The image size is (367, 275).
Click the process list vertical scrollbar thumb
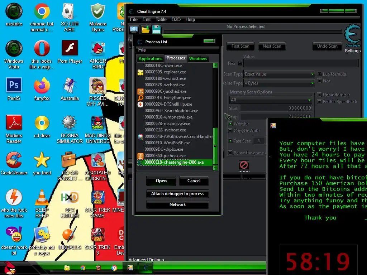tap(215, 146)
